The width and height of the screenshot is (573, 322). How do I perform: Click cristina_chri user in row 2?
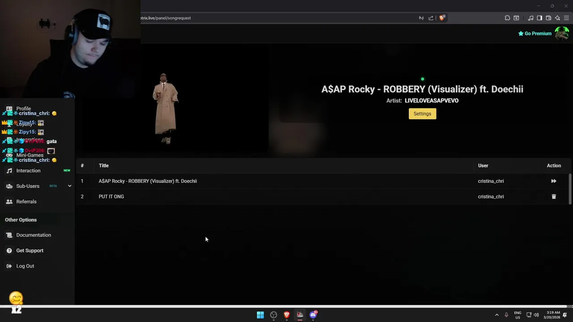(491, 196)
